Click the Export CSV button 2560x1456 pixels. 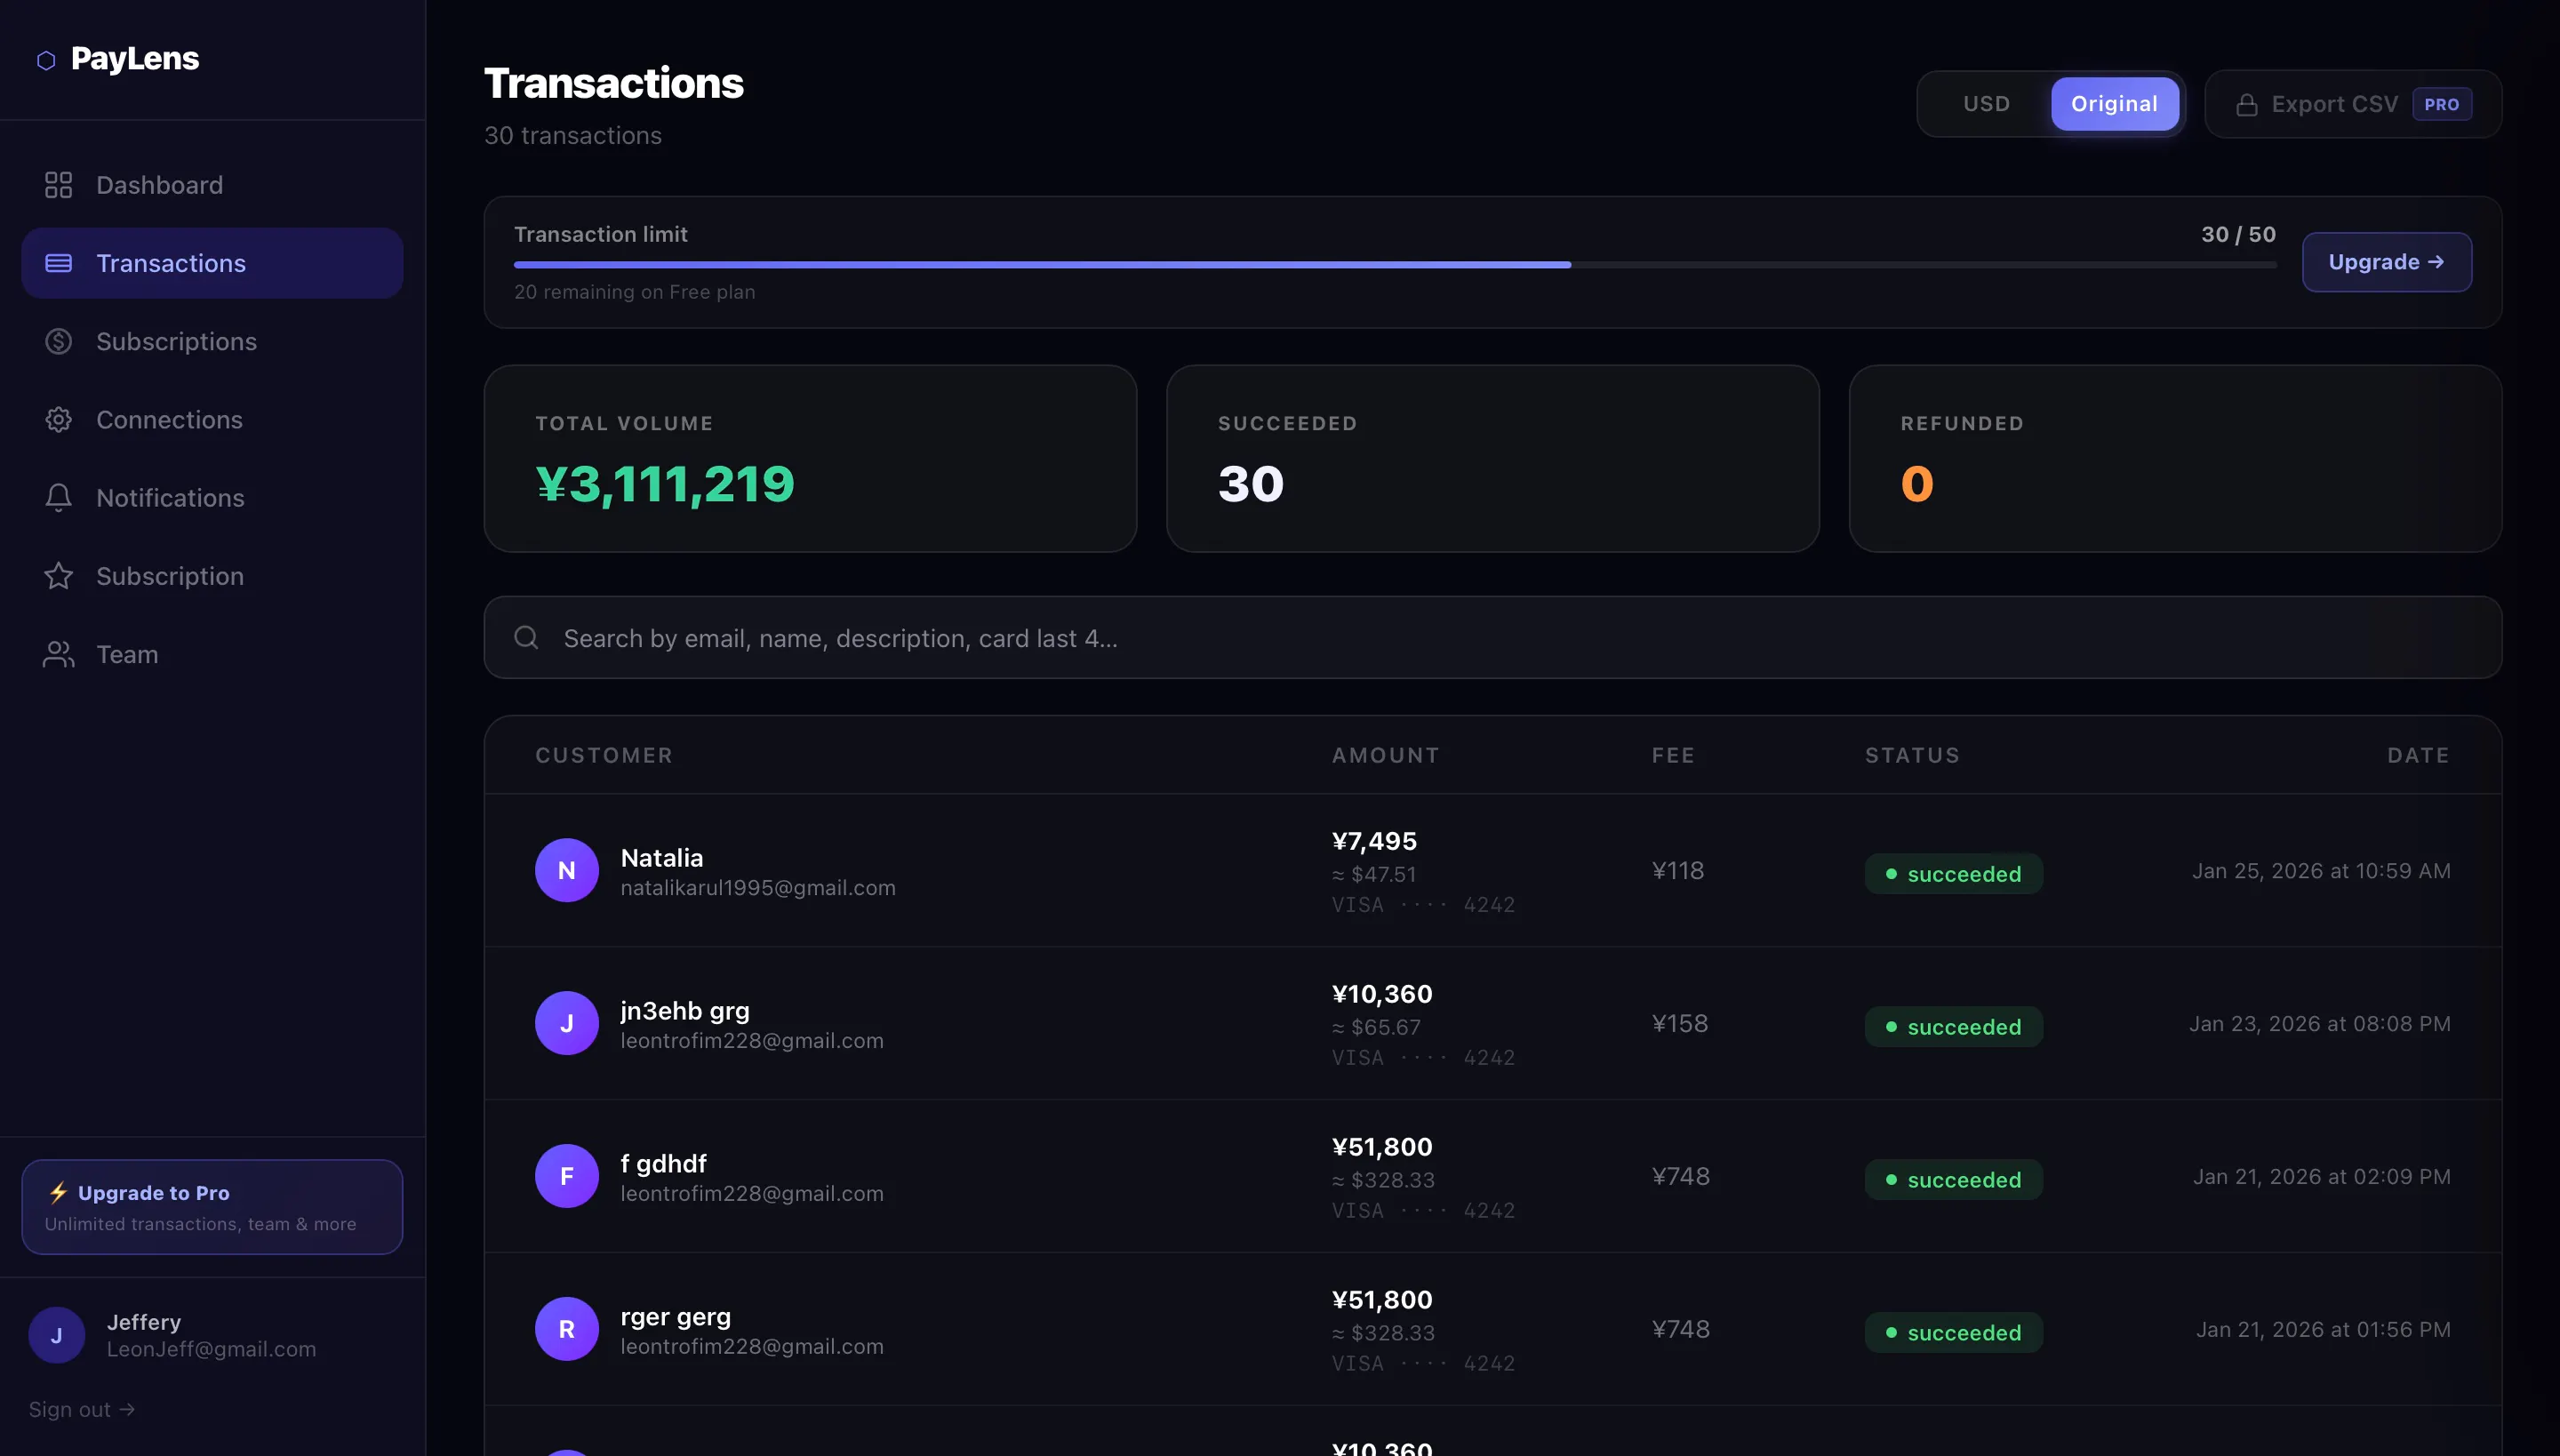(2353, 104)
